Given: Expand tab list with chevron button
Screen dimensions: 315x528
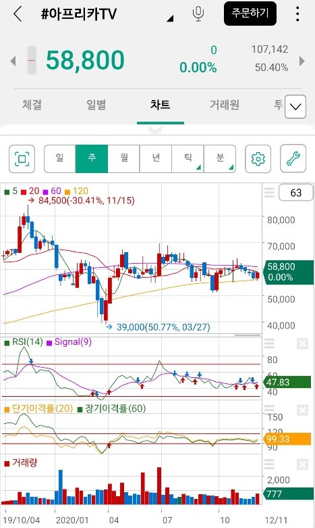Looking at the screenshot, I should point(295,107).
